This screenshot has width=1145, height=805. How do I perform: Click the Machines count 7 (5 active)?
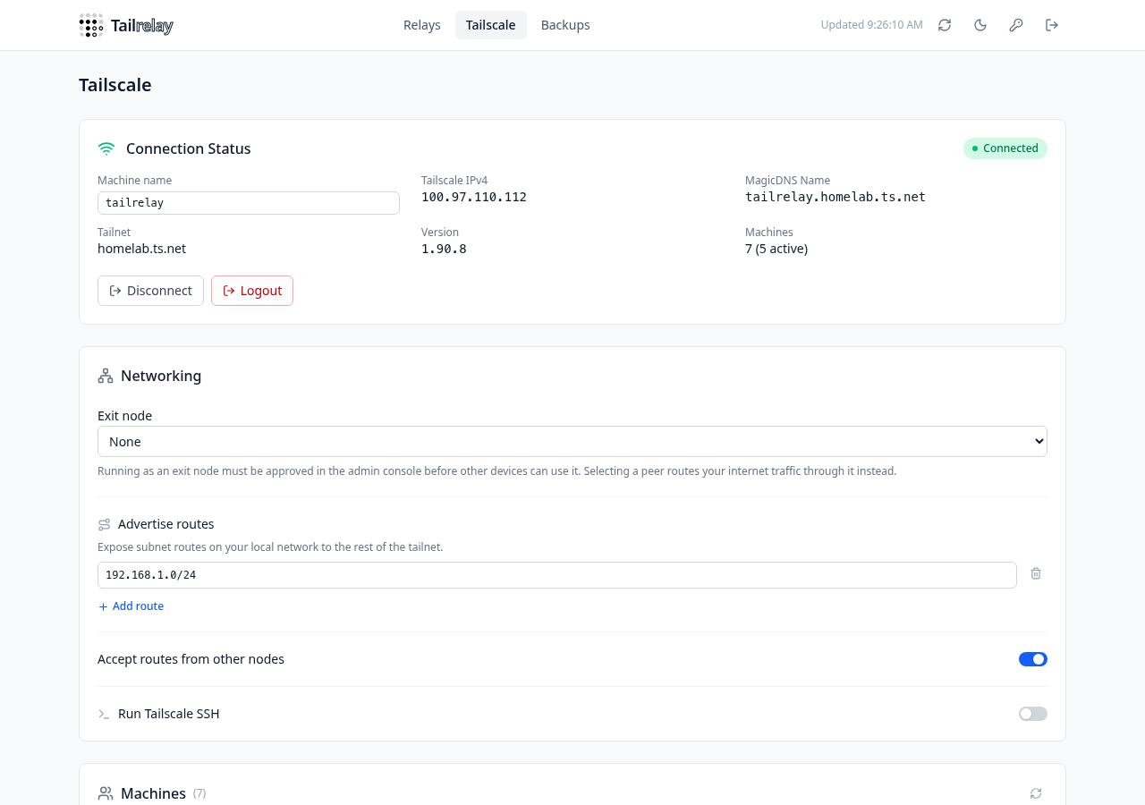pyautogui.click(x=776, y=249)
